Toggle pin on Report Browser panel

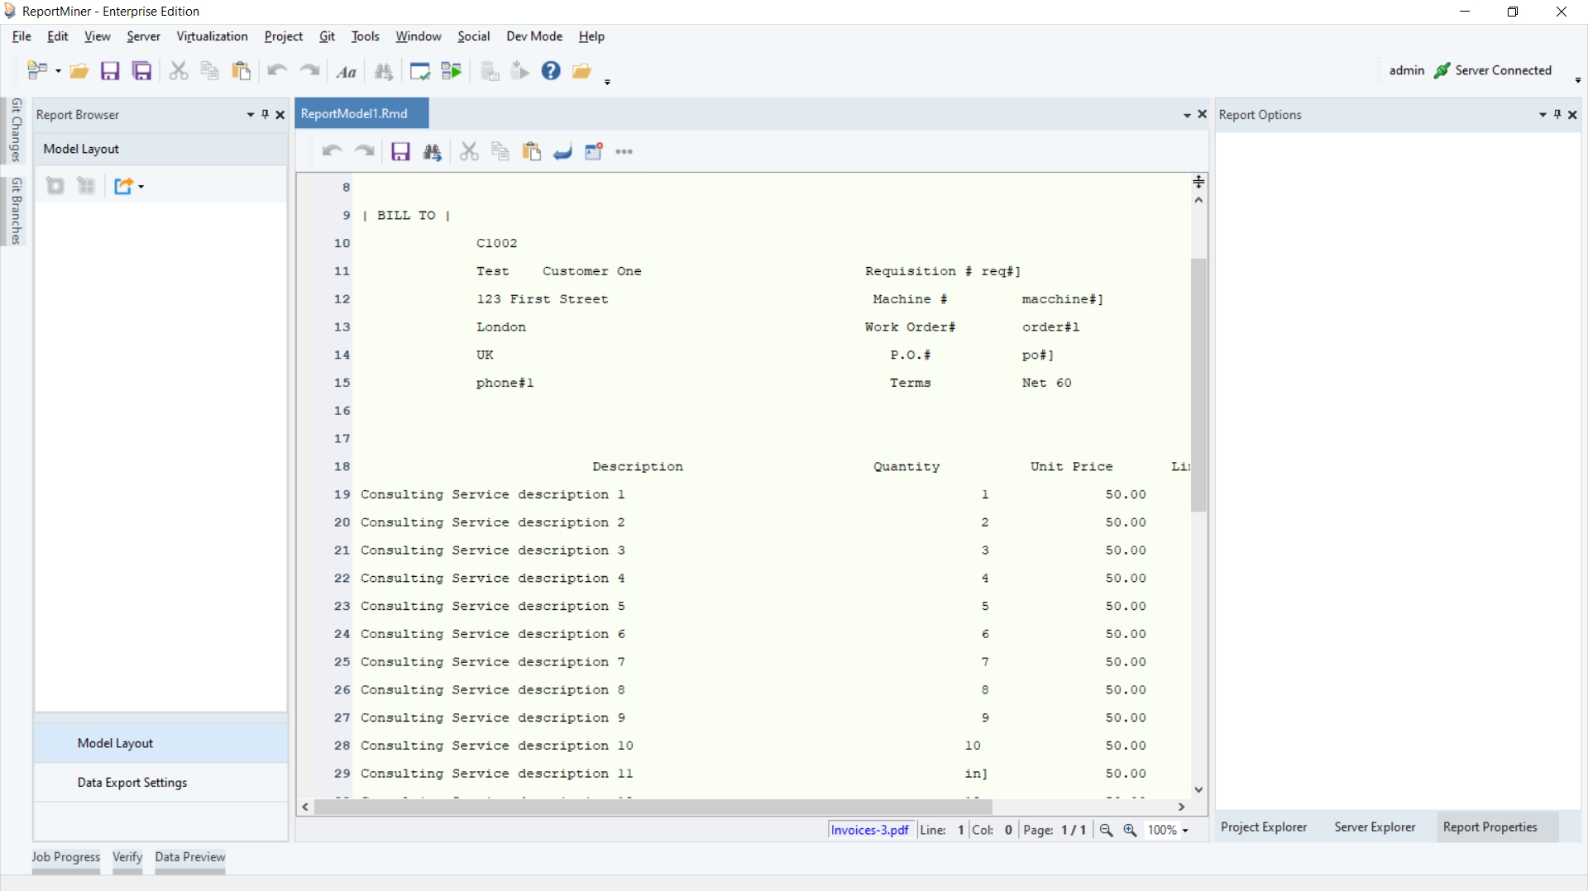[265, 115]
